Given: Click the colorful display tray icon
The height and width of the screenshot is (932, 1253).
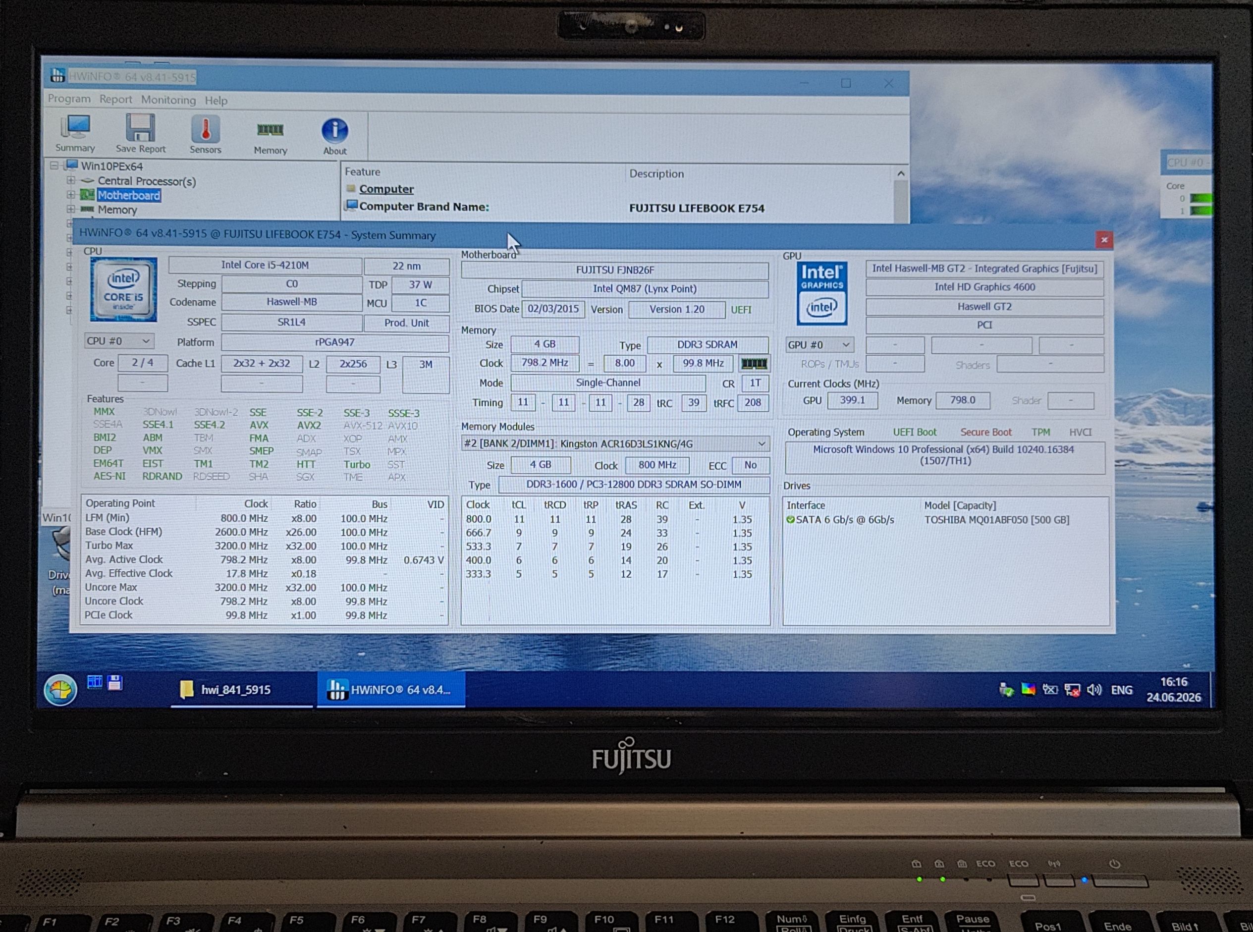Looking at the screenshot, I should coord(1028,689).
